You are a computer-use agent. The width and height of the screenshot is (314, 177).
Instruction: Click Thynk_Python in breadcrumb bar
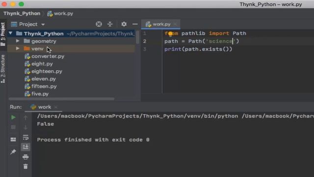pyautogui.click(x=22, y=13)
